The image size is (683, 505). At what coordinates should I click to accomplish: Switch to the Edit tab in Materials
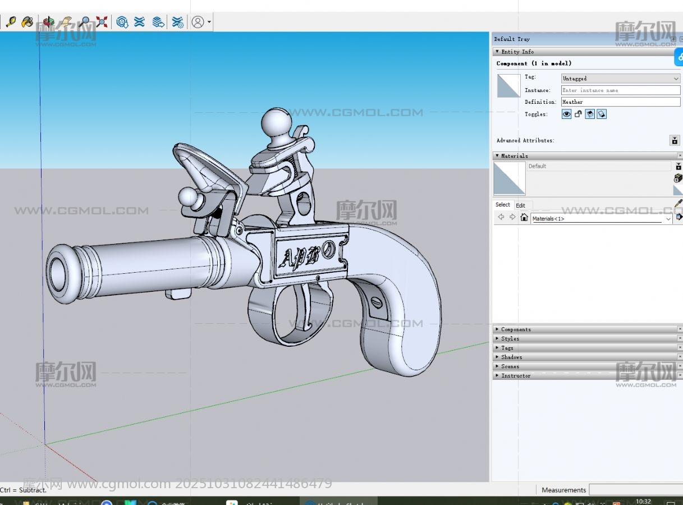point(521,205)
